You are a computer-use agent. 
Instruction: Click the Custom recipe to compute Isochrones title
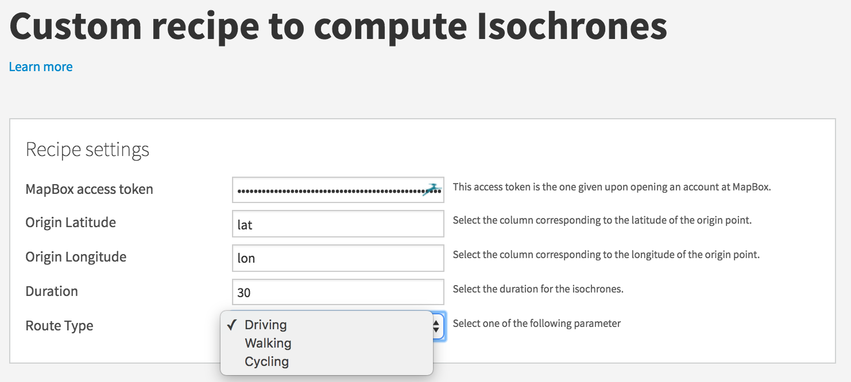(x=338, y=26)
